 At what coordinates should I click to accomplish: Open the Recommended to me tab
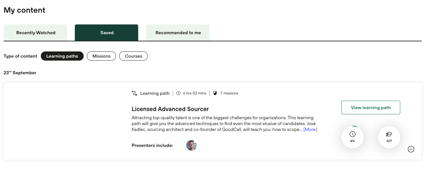(x=178, y=33)
